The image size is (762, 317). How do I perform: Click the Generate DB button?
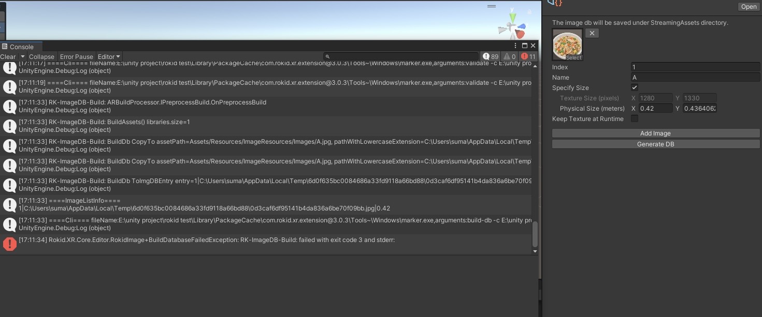[x=656, y=144]
